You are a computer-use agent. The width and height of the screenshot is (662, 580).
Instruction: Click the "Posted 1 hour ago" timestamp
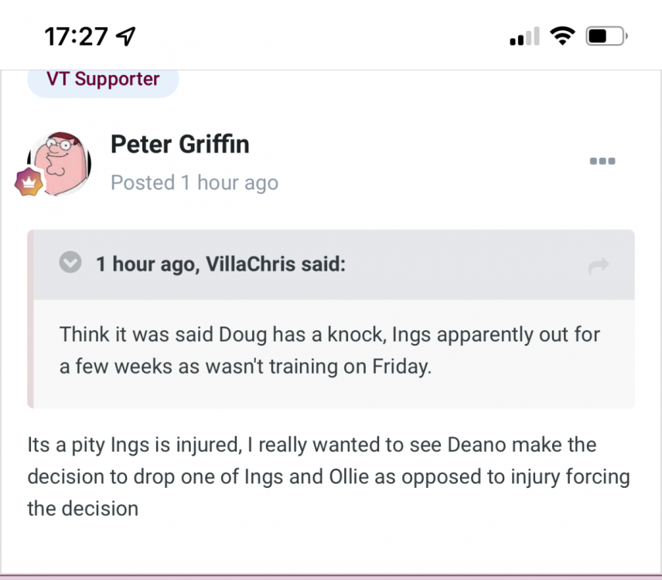click(x=194, y=183)
